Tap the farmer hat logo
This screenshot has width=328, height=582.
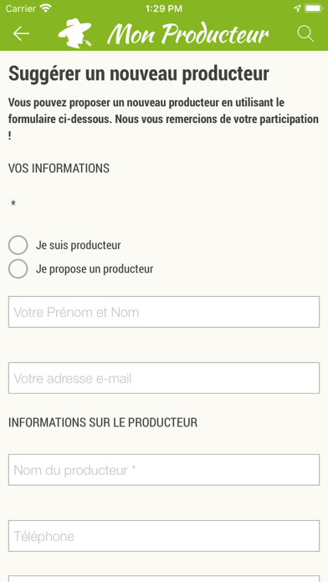coord(74,33)
